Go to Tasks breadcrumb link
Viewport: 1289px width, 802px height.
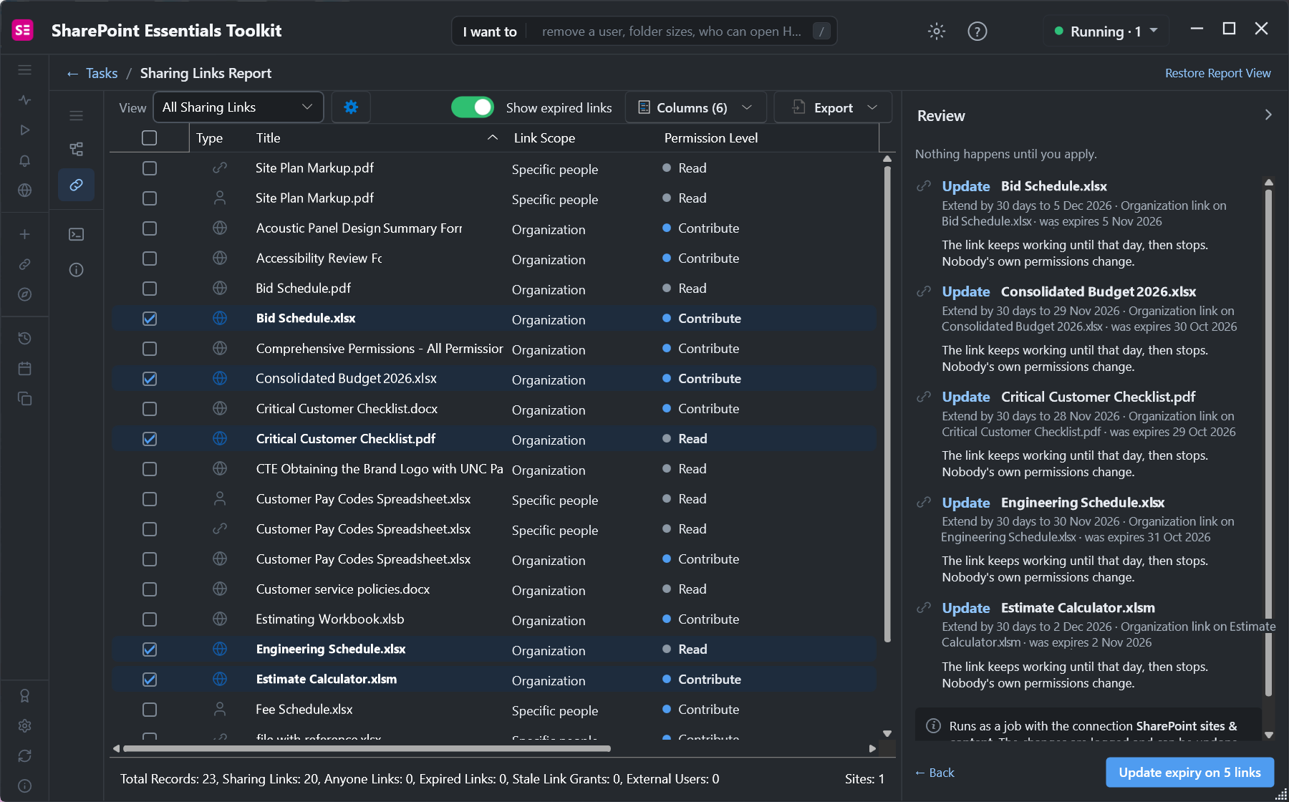[x=102, y=73]
